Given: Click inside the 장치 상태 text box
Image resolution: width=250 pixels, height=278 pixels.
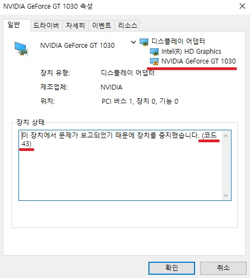Looking at the screenshot, I should click(121, 165).
